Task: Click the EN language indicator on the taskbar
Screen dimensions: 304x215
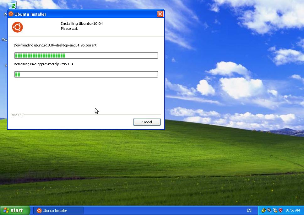Action: (249, 210)
